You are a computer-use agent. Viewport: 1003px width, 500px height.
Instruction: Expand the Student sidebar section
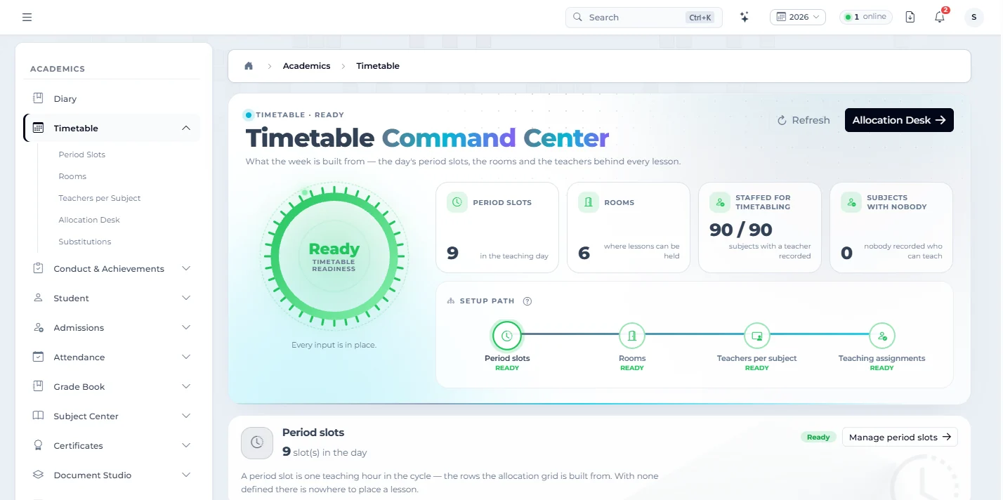pos(186,298)
